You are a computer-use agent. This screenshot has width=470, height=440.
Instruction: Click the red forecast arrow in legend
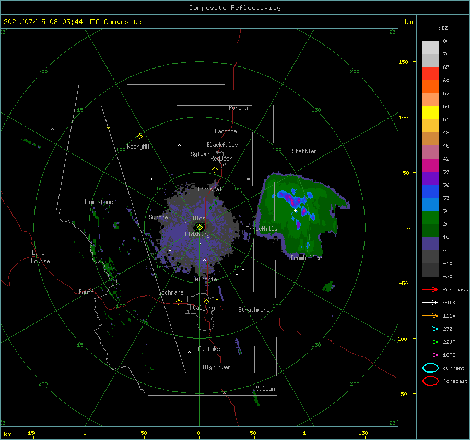[430, 289]
